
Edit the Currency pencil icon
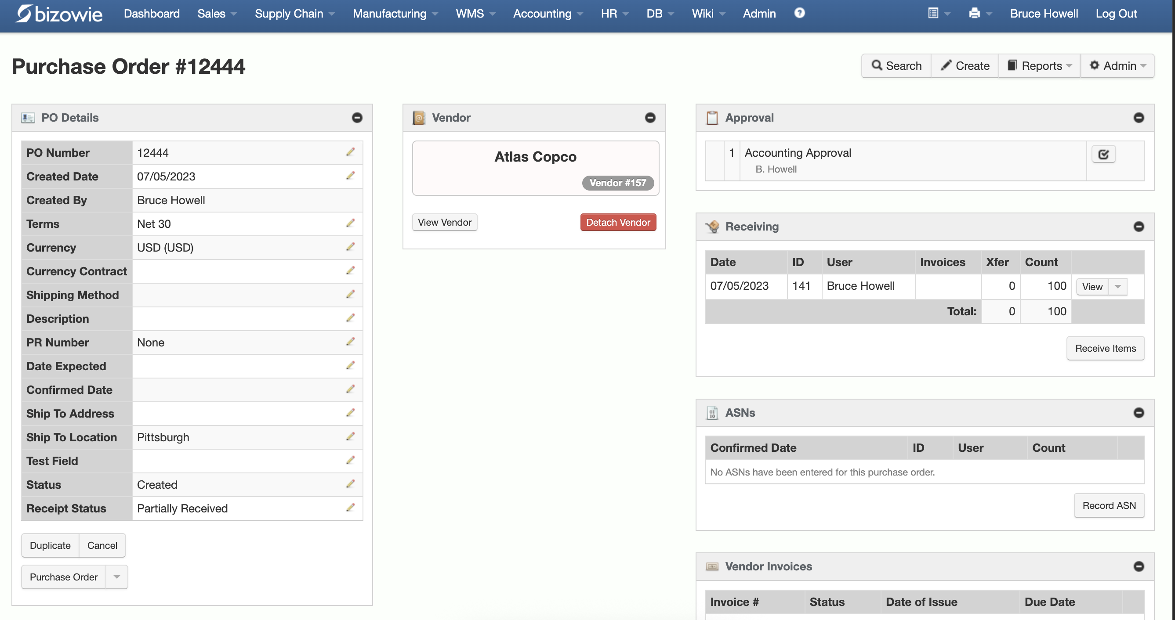click(350, 247)
